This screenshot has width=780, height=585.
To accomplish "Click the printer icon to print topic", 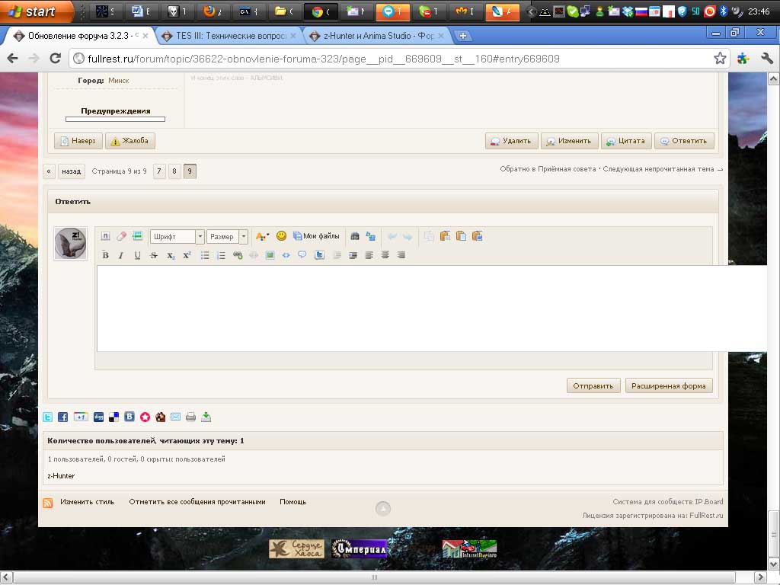I will pyautogui.click(x=191, y=417).
